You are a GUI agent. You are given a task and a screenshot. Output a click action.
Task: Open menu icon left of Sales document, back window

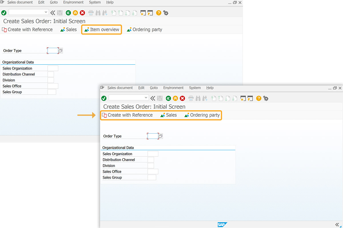pyautogui.click(x=2, y=2)
